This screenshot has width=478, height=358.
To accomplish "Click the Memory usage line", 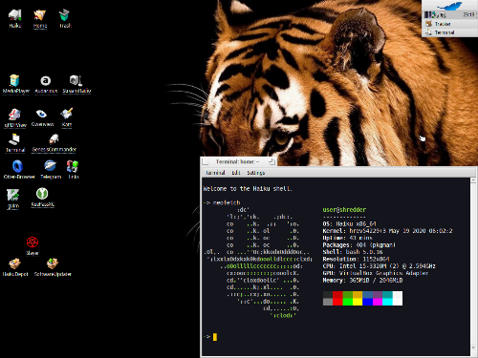I will pyautogui.click(x=362, y=281).
